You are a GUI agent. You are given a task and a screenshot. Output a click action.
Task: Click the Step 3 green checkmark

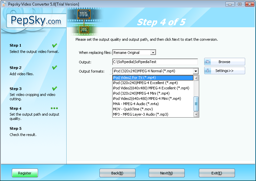(x=54, y=88)
